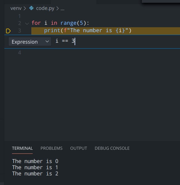This screenshot has width=180, height=185.
Task: Switch to the PROBLEMS tab
Action: (51, 148)
